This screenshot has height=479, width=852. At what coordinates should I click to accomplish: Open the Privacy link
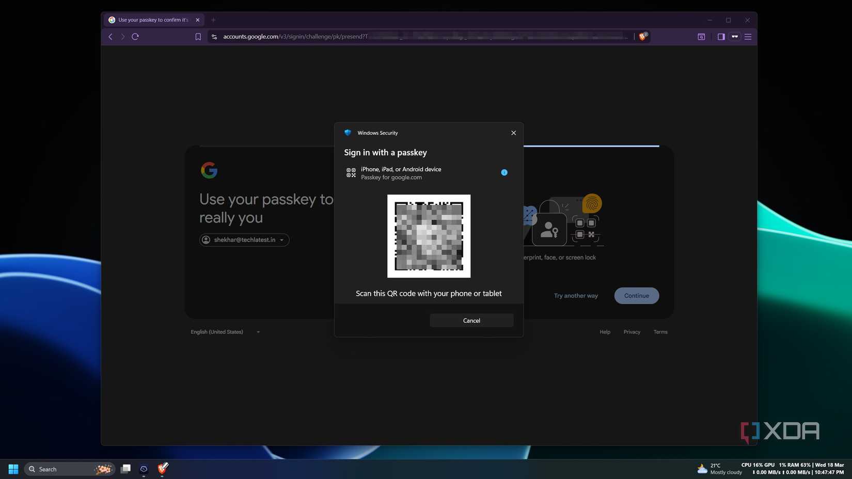click(632, 332)
